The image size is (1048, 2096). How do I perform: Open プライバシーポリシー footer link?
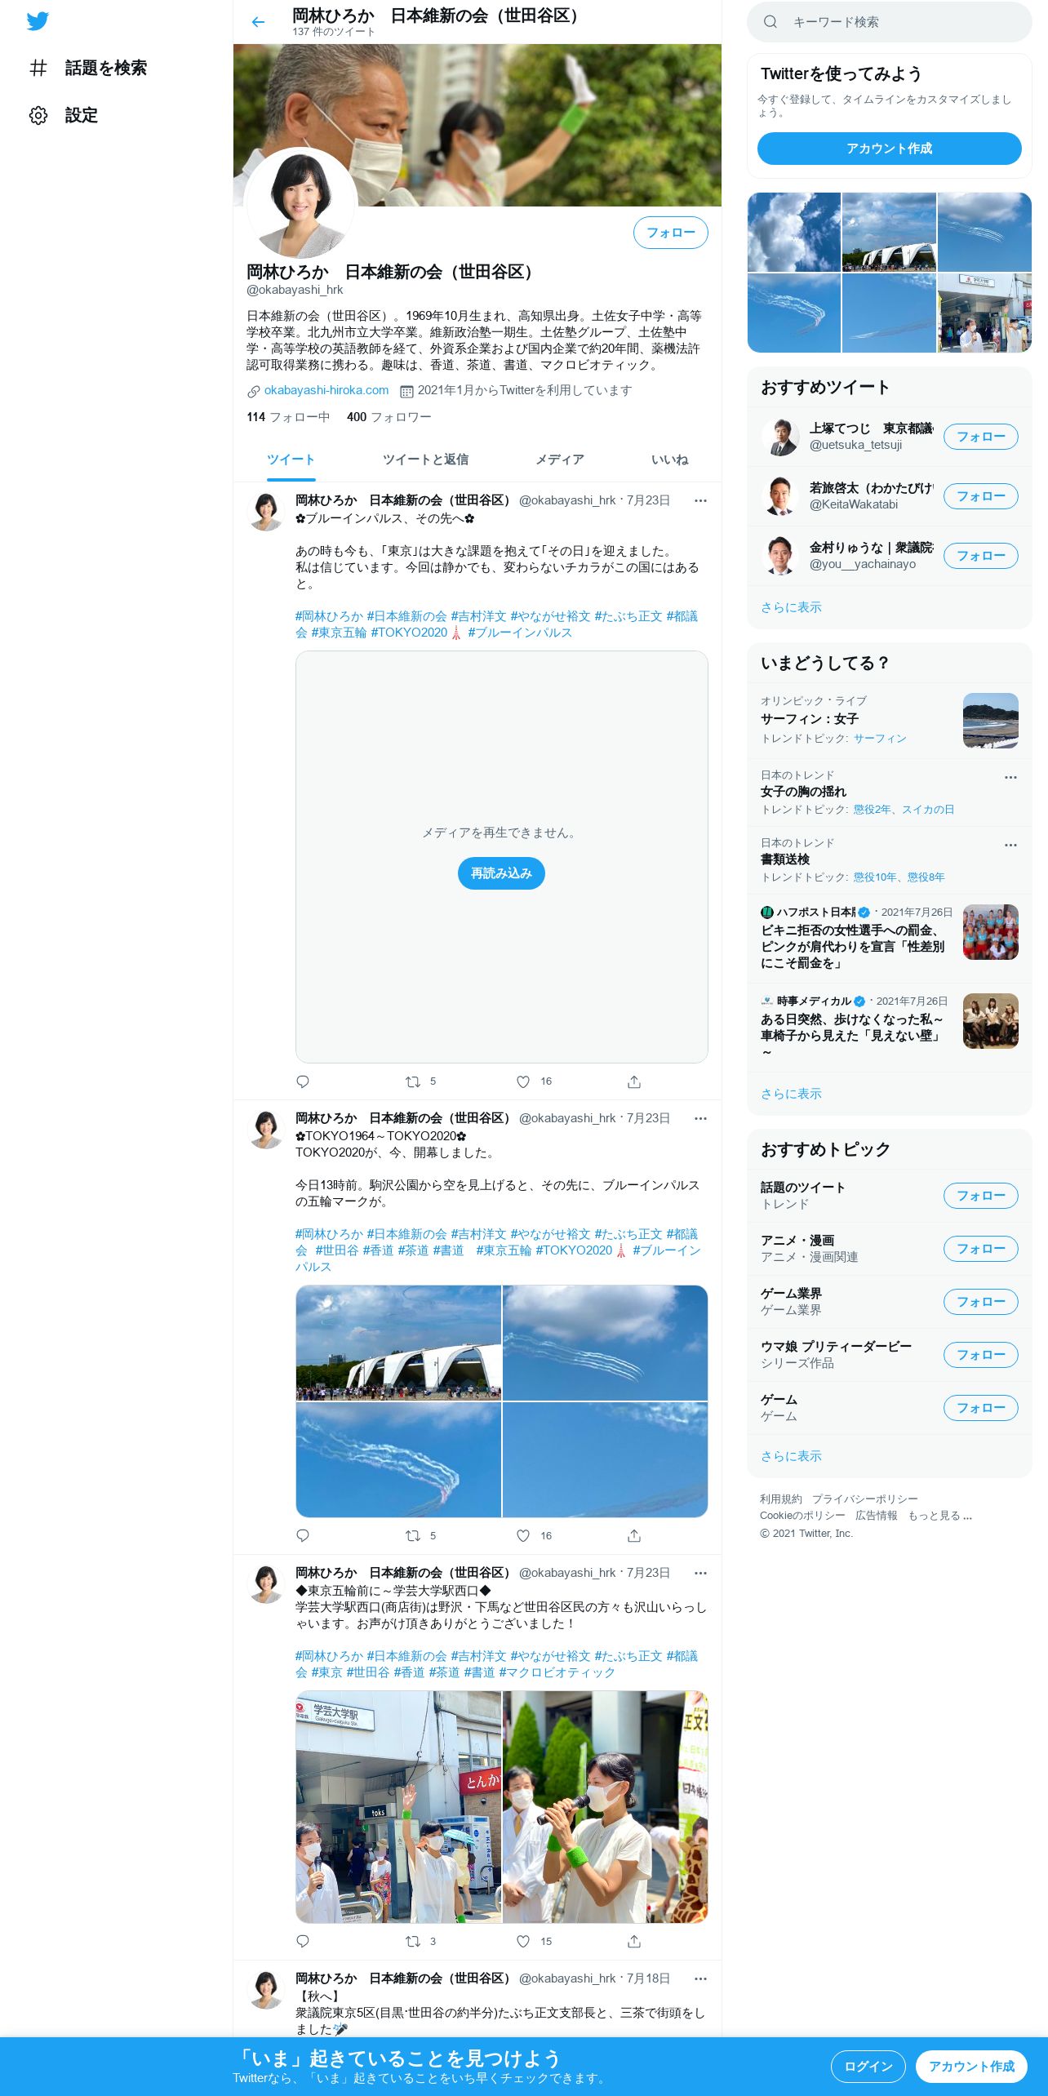[x=864, y=1499]
